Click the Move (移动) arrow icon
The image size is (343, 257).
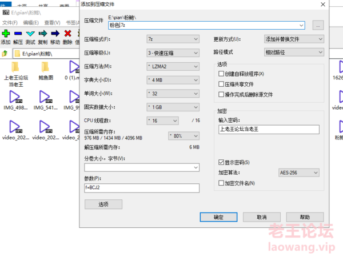point(55,34)
